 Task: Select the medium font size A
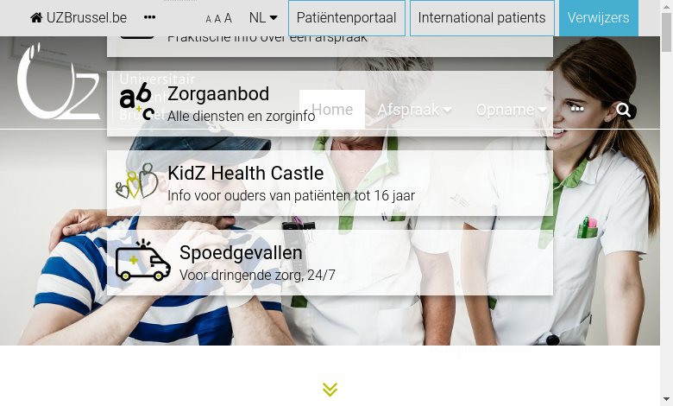[217, 18]
